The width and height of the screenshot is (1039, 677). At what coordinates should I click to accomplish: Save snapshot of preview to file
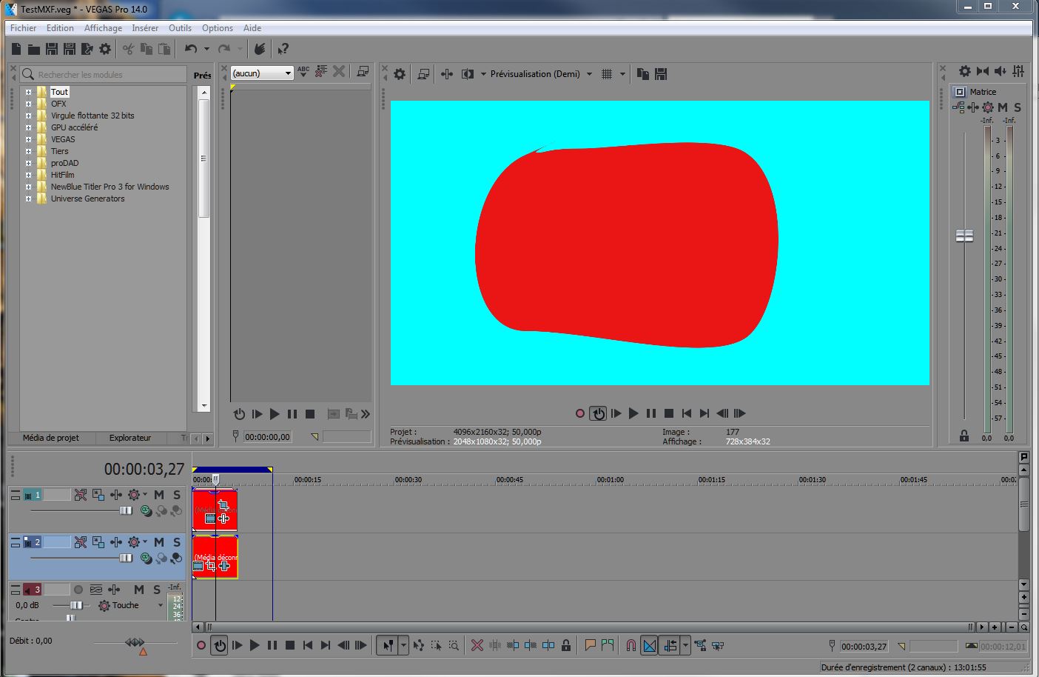661,74
